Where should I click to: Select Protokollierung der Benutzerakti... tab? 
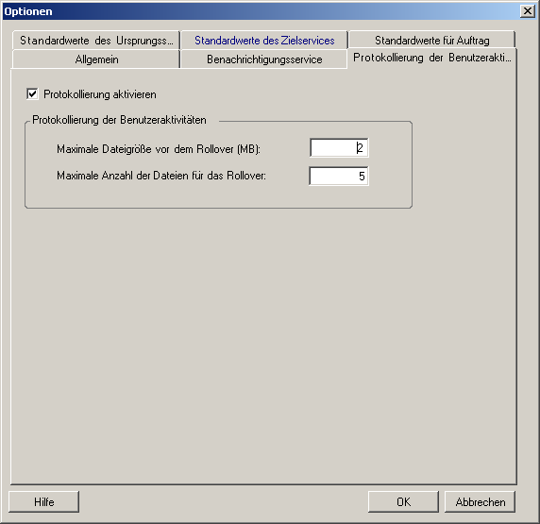pos(432,58)
